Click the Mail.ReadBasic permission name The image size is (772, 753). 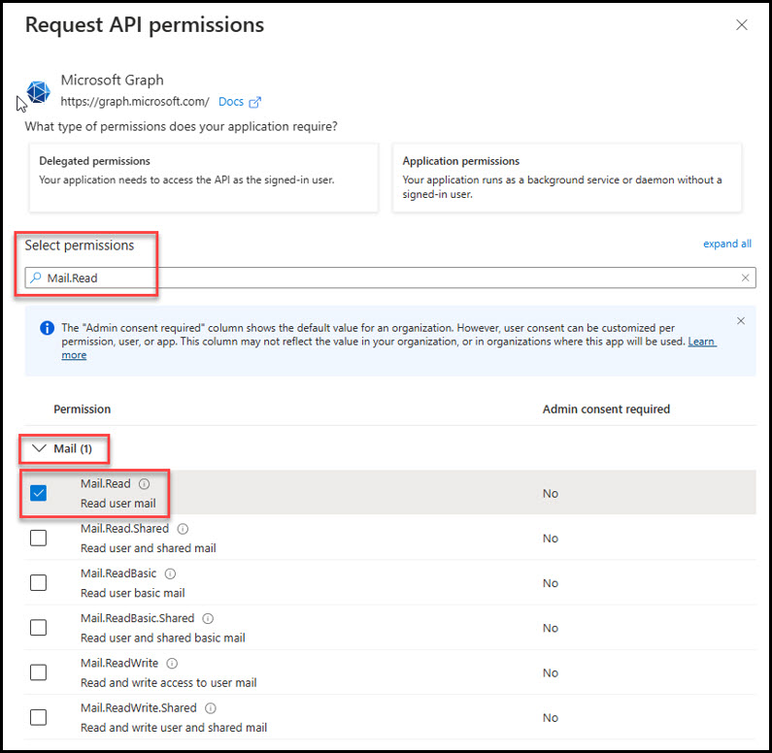pos(118,573)
